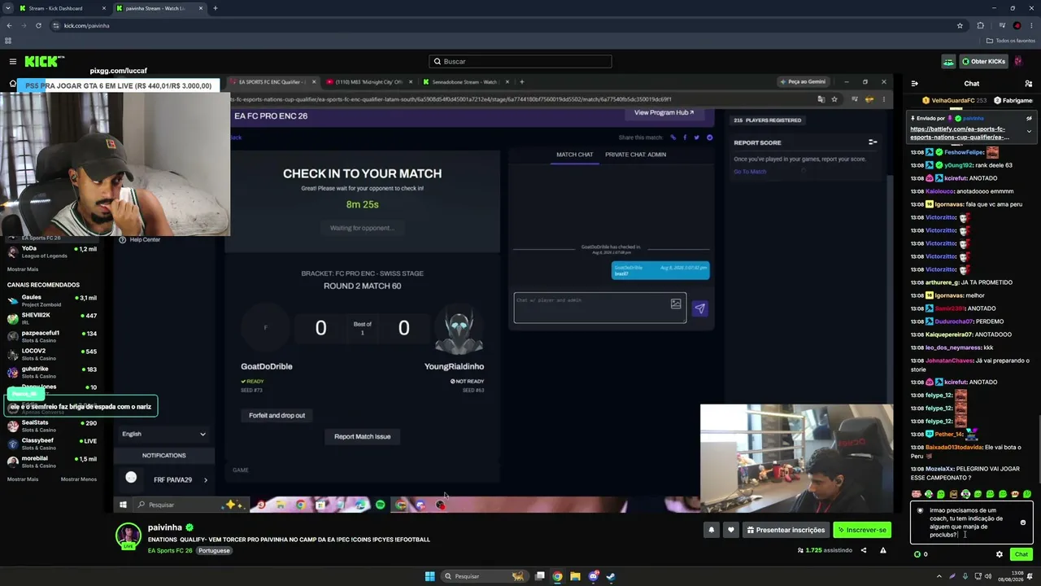Expand recommended list with lower Mostrar Mais
This screenshot has width=1041, height=586.
point(23,479)
